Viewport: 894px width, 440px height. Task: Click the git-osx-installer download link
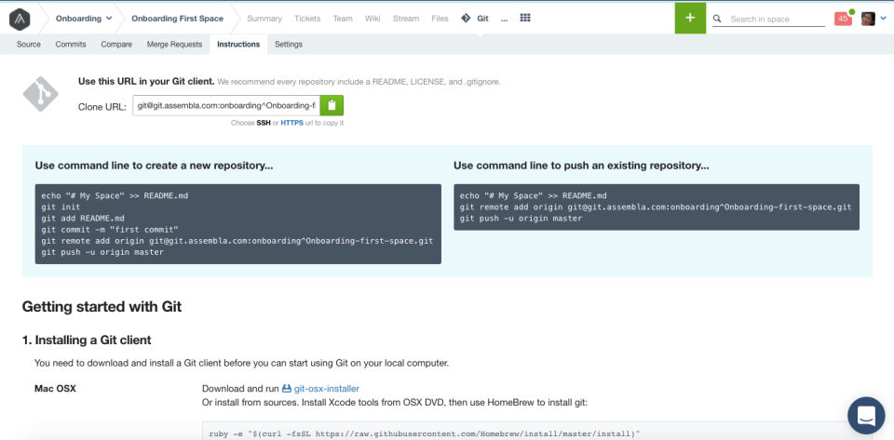[326, 389]
